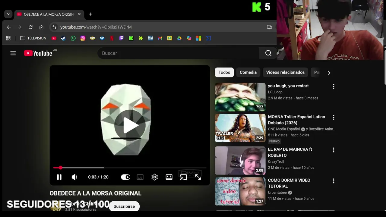Open COMO DORMIR VIDEO TUTORIAL title

pos(289,183)
